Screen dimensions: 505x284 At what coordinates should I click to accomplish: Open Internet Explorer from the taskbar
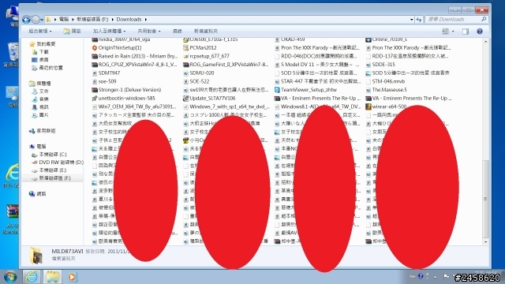tap(32, 277)
